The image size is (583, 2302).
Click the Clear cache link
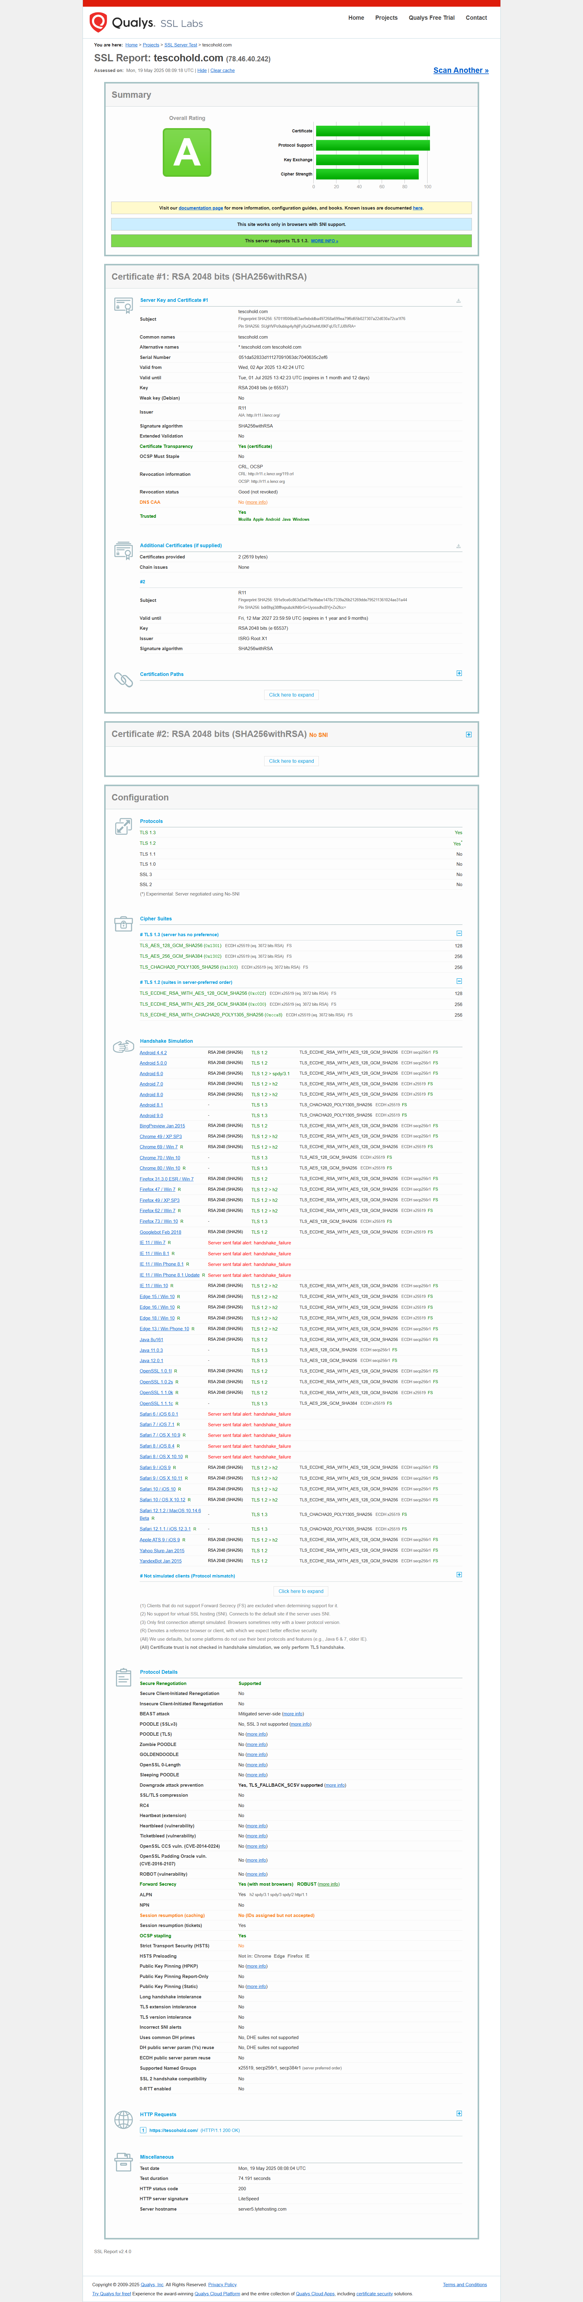coord(223,70)
